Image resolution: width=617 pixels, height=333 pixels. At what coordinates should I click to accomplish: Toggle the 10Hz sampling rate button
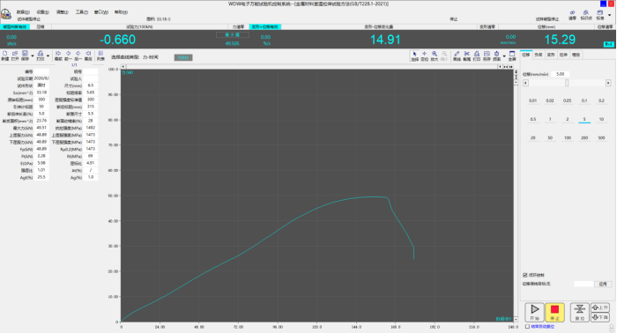[x=183, y=57]
